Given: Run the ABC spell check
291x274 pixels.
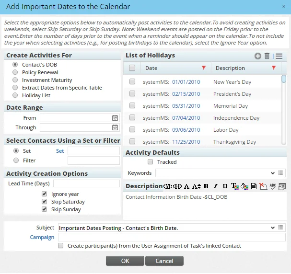Looking at the screenshot, I should (x=273, y=186).
